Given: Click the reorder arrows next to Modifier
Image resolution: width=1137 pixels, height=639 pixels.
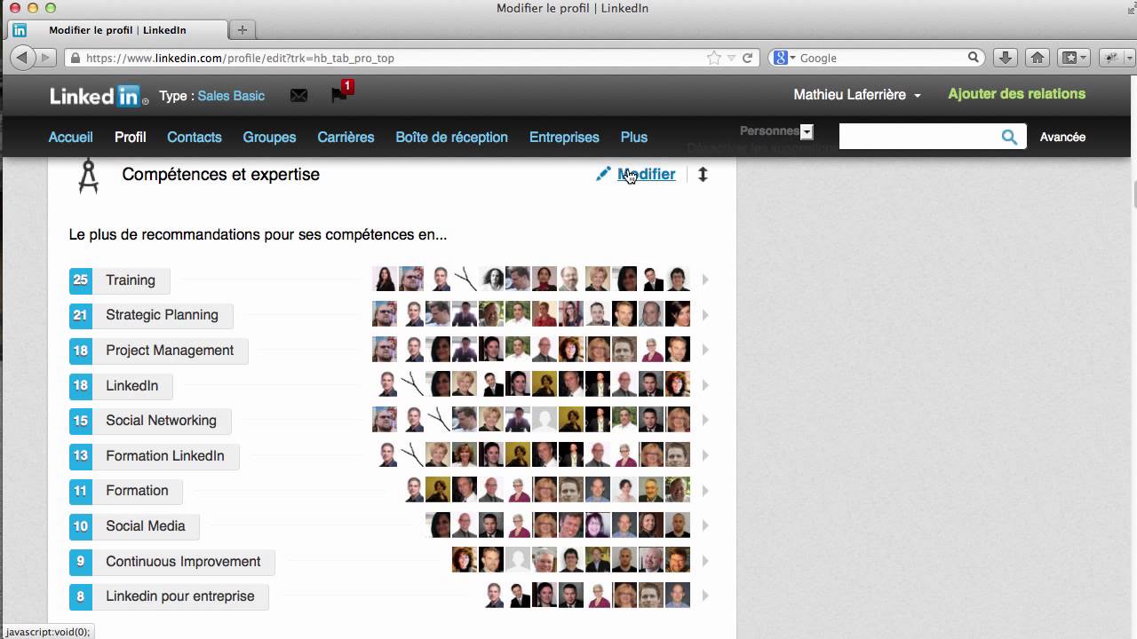Looking at the screenshot, I should tap(703, 175).
